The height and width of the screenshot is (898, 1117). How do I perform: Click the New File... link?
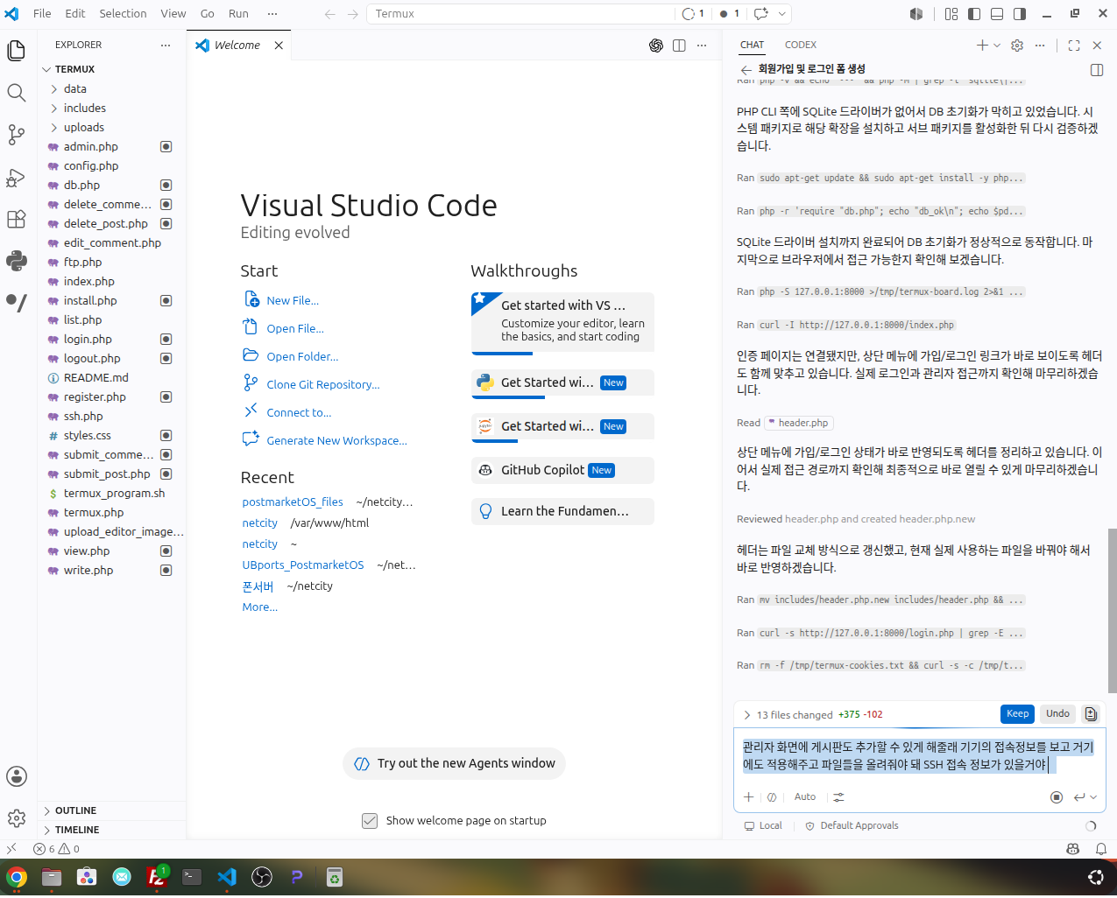(x=293, y=301)
